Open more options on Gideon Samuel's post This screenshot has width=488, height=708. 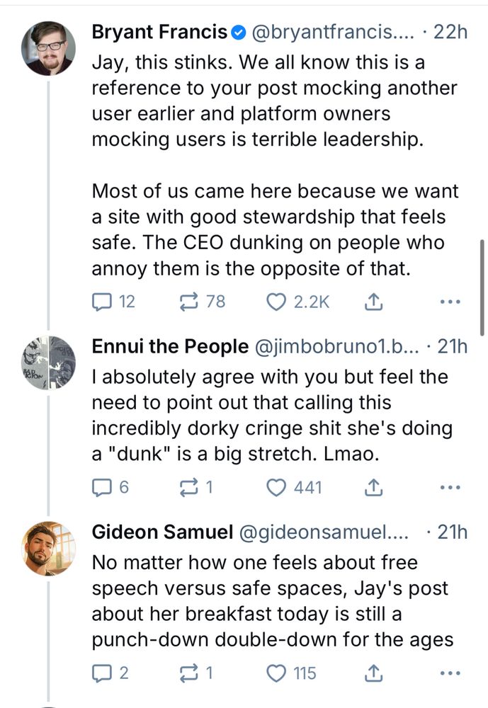coord(450,673)
